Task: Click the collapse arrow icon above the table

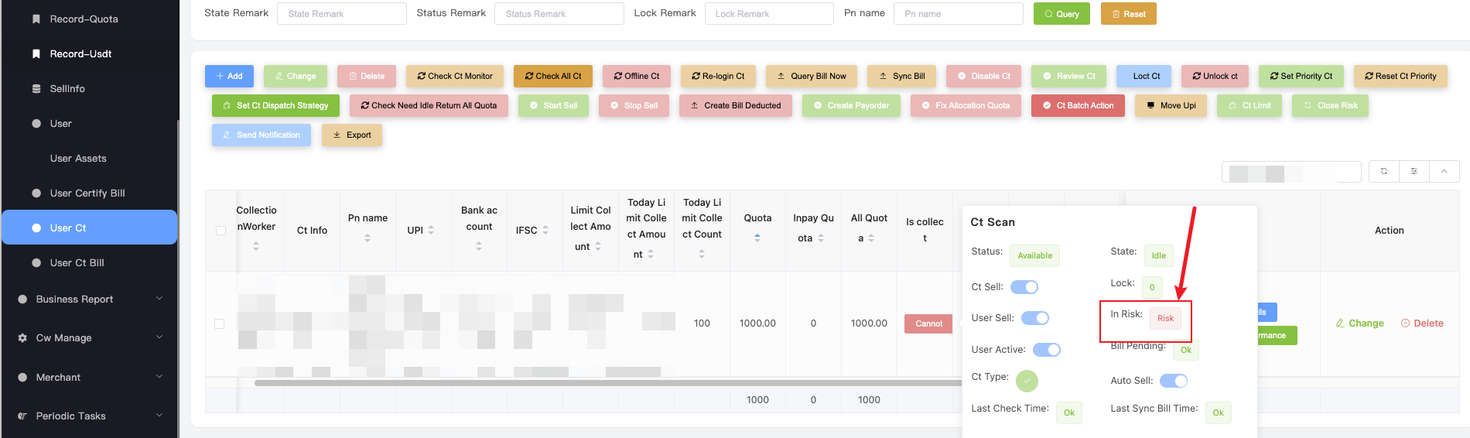Action: (x=1444, y=171)
